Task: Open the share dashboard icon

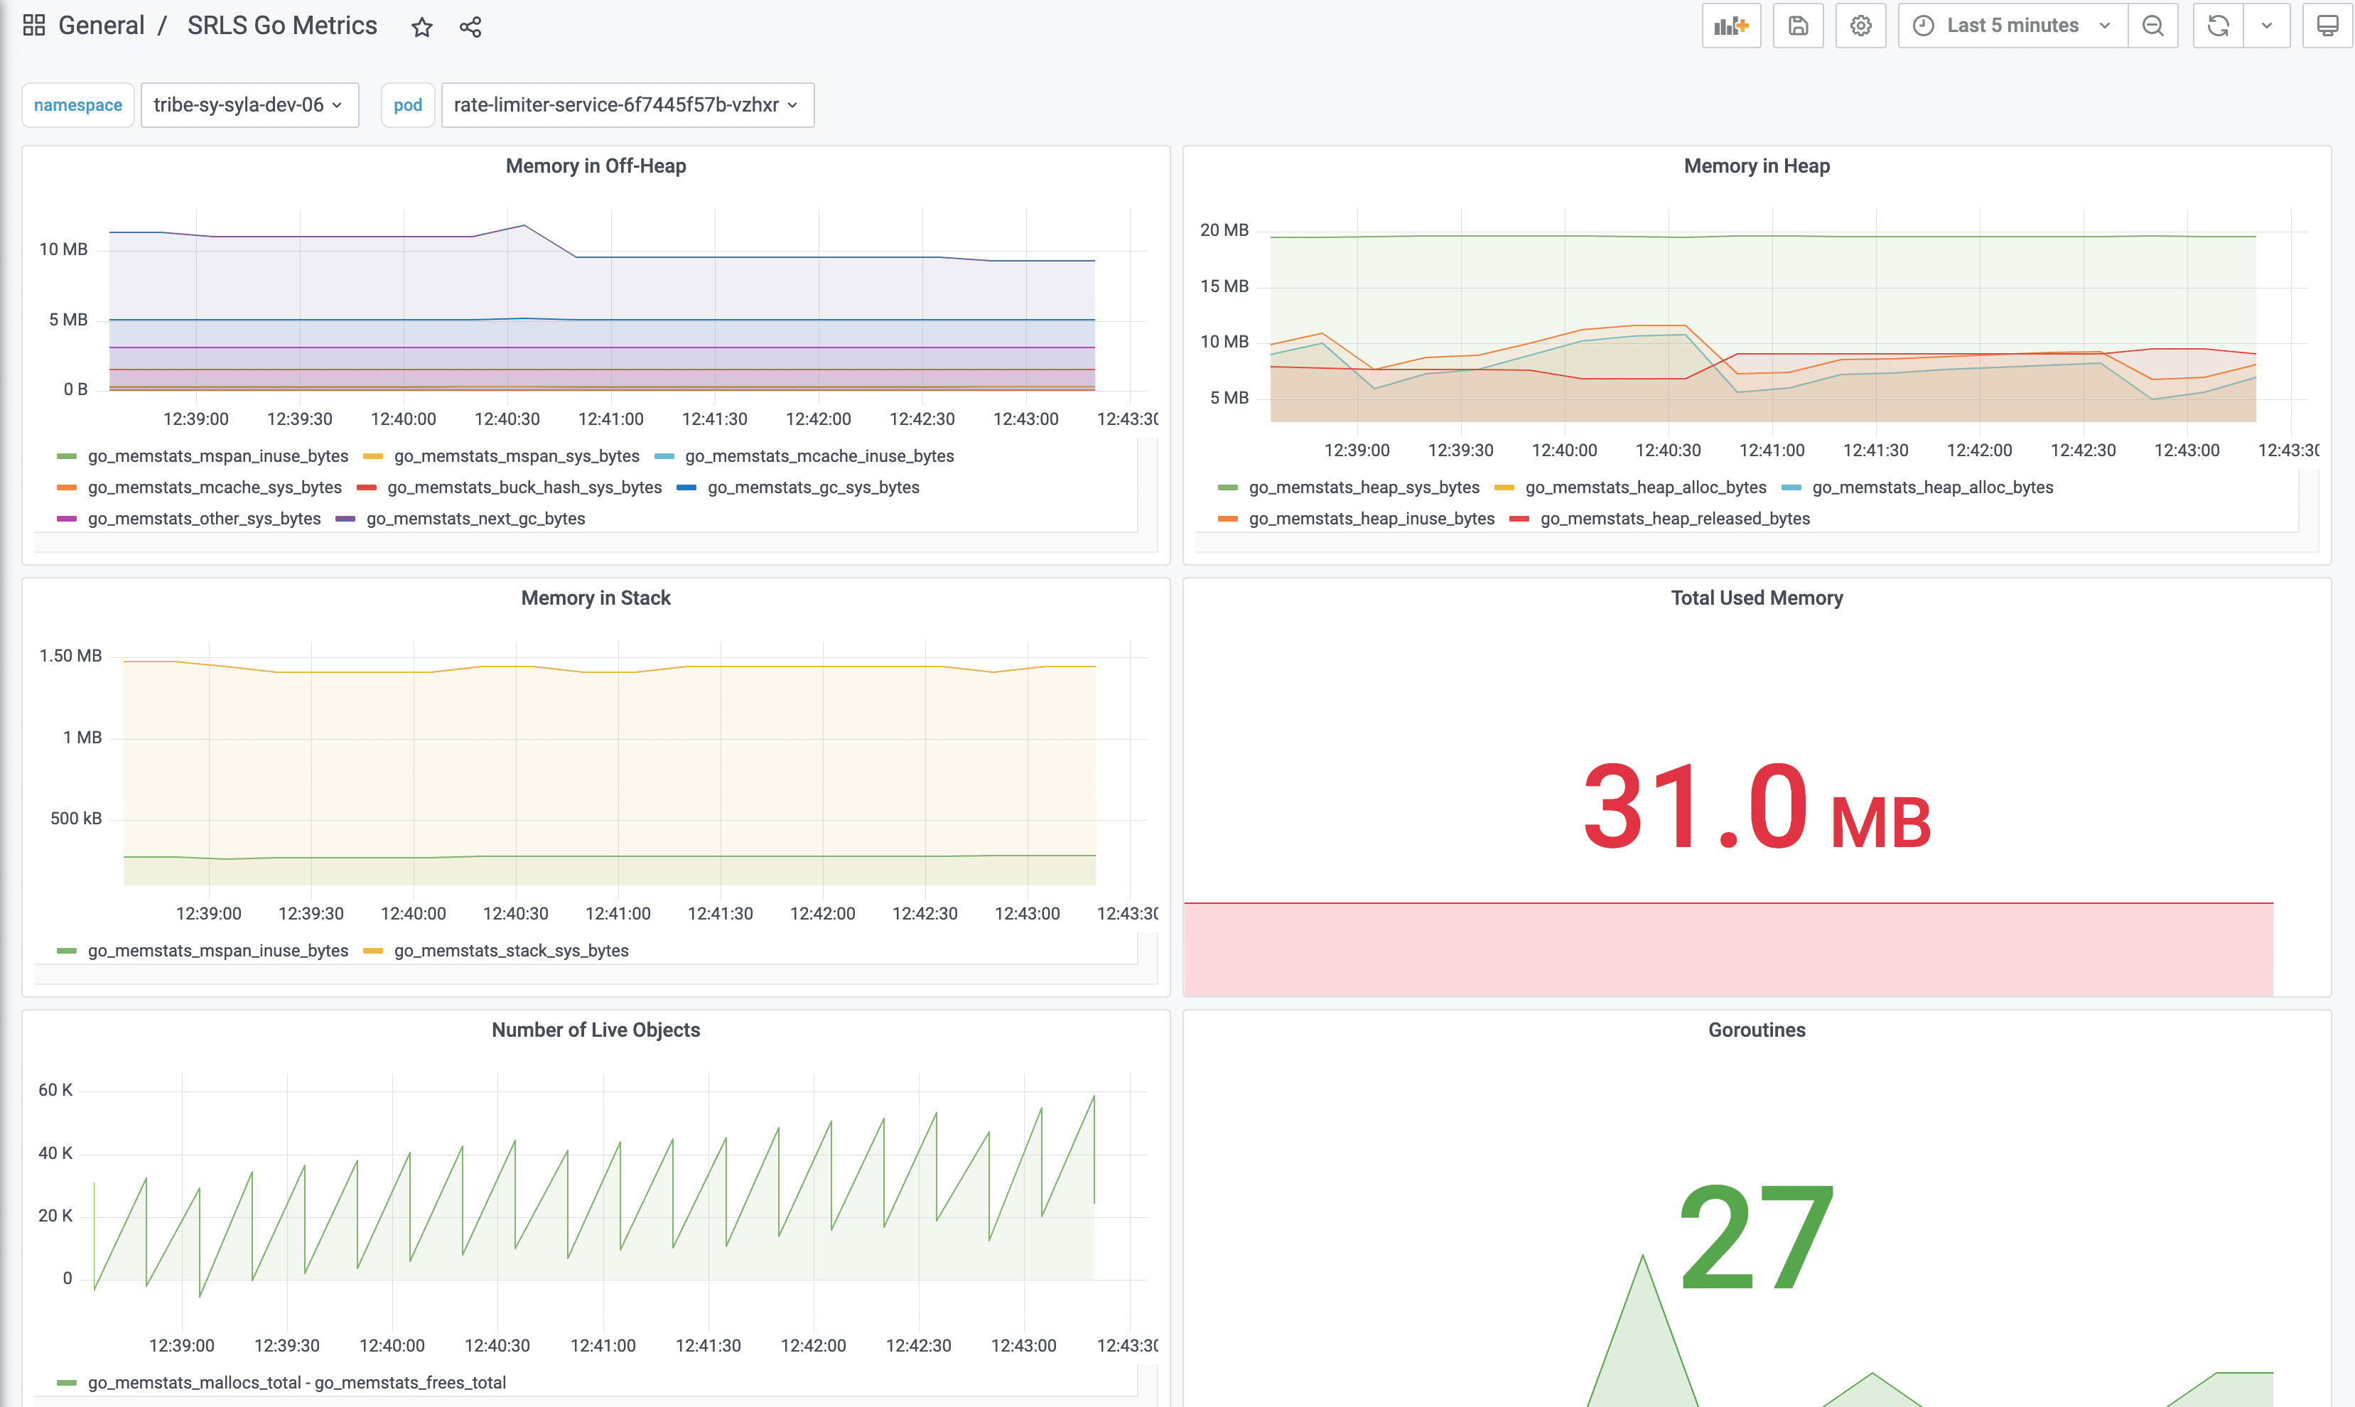Action: pyautogui.click(x=470, y=26)
